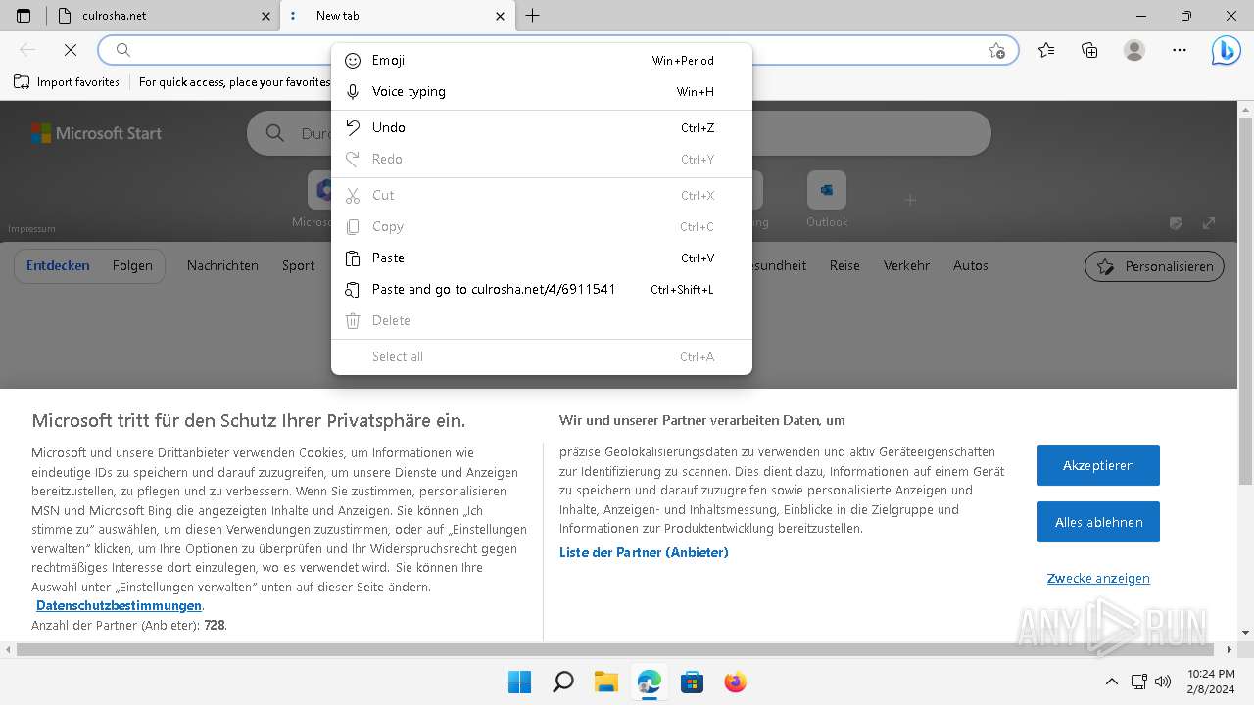This screenshot has width=1254, height=705.
Task: Open the Outlook quick link tile
Action: pos(827,199)
